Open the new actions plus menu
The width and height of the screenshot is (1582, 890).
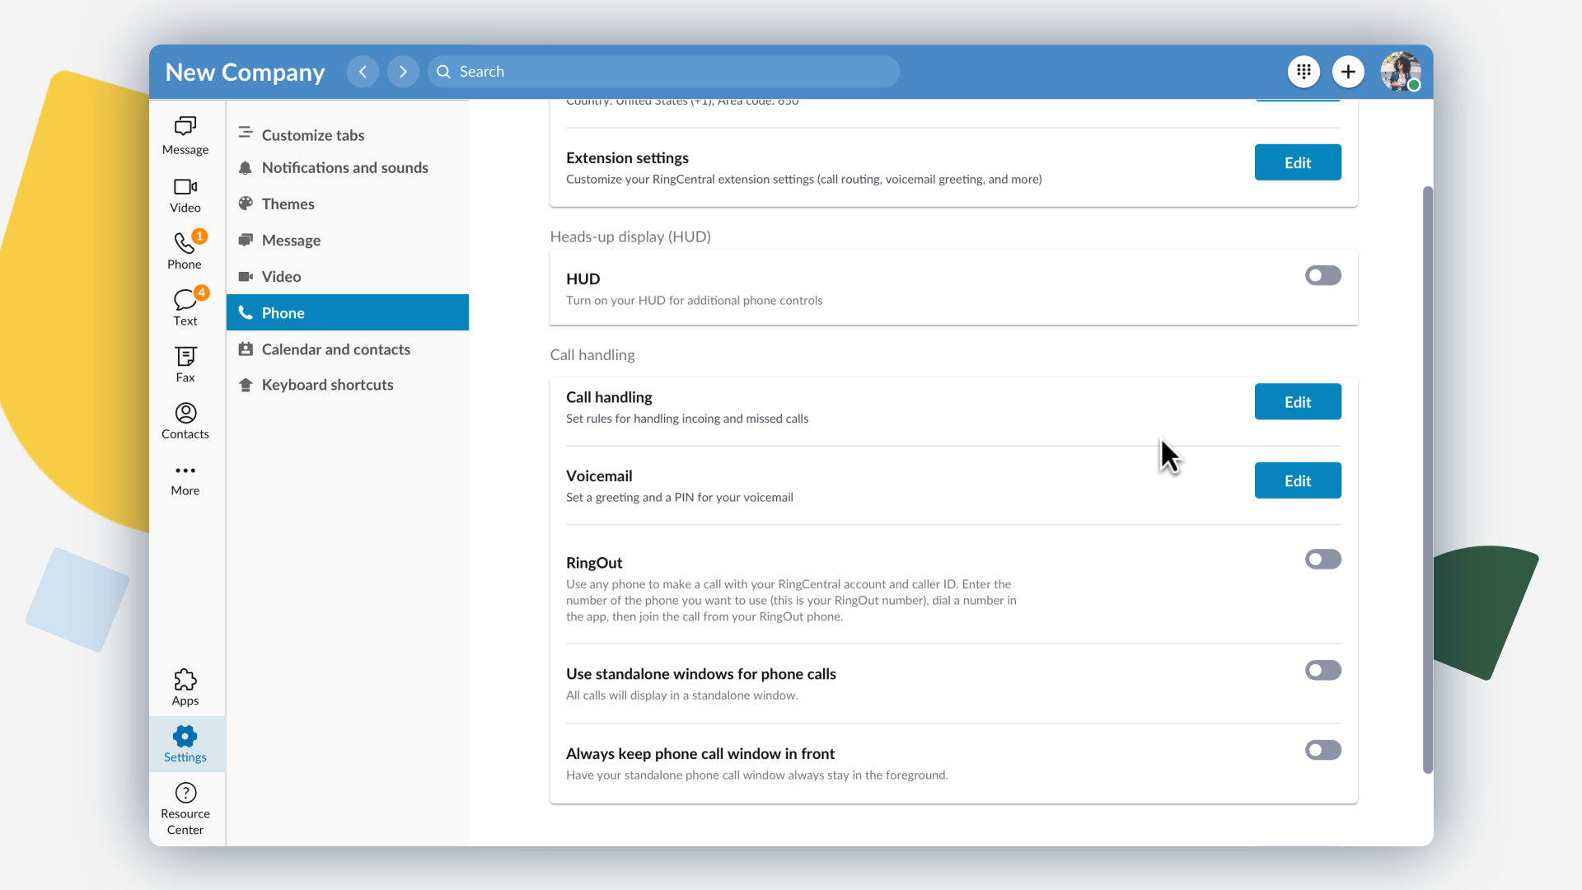(x=1348, y=72)
